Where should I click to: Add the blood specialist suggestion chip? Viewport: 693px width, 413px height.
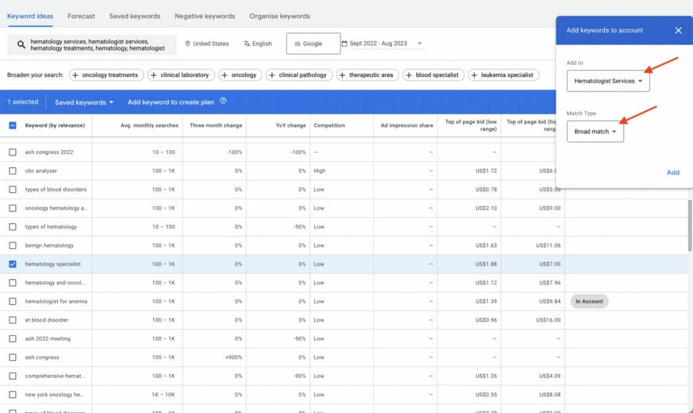coord(433,75)
